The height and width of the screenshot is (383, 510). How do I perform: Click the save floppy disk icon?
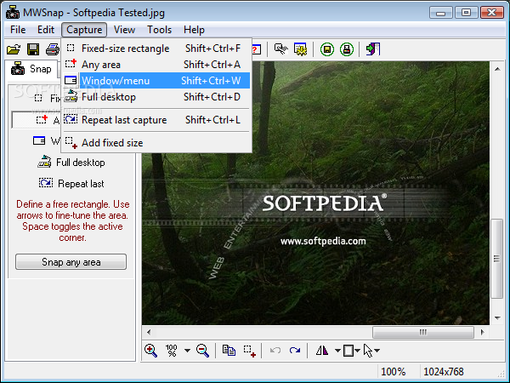33,49
